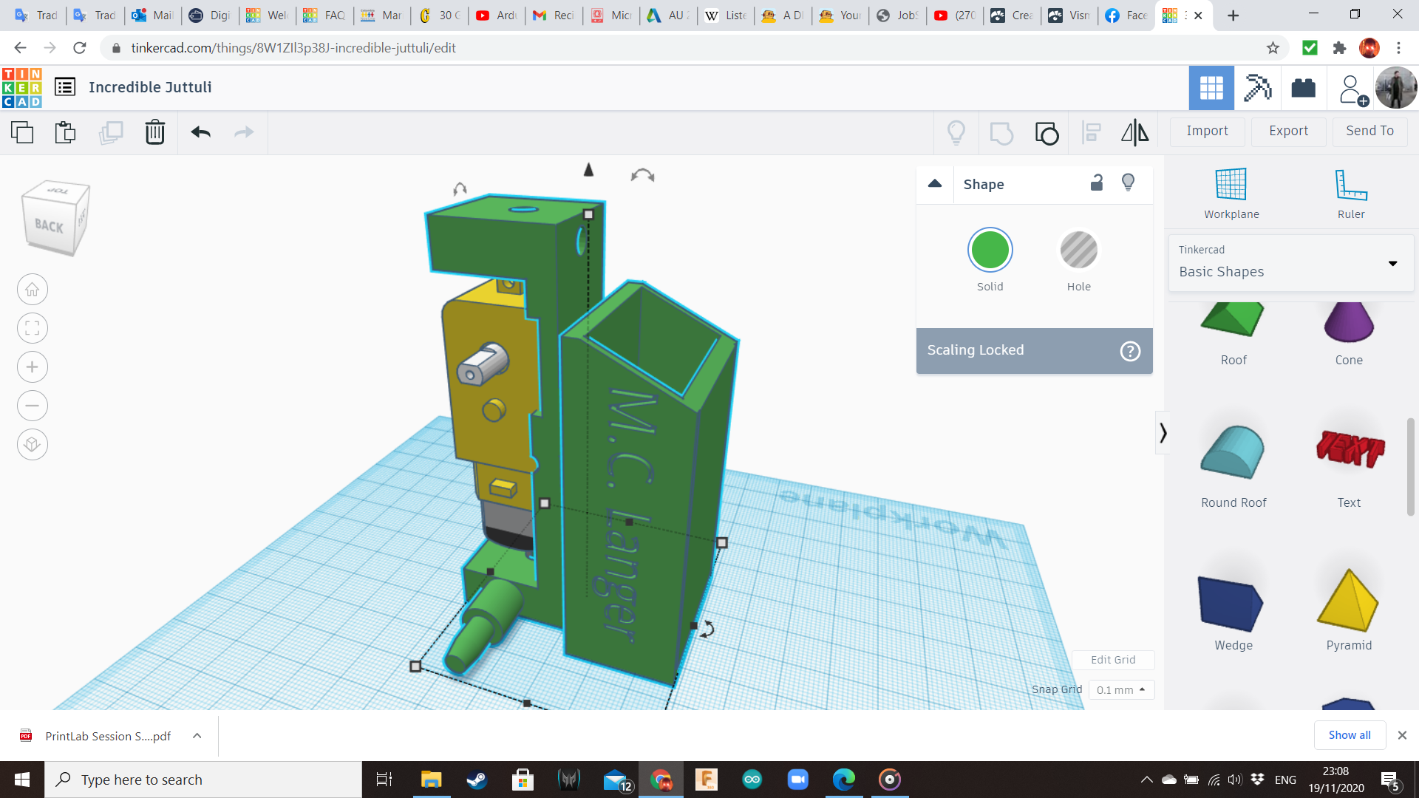Viewport: 1419px width, 798px height.
Task: Collapse the shapes sidebar chevron
Action: 1163,433
